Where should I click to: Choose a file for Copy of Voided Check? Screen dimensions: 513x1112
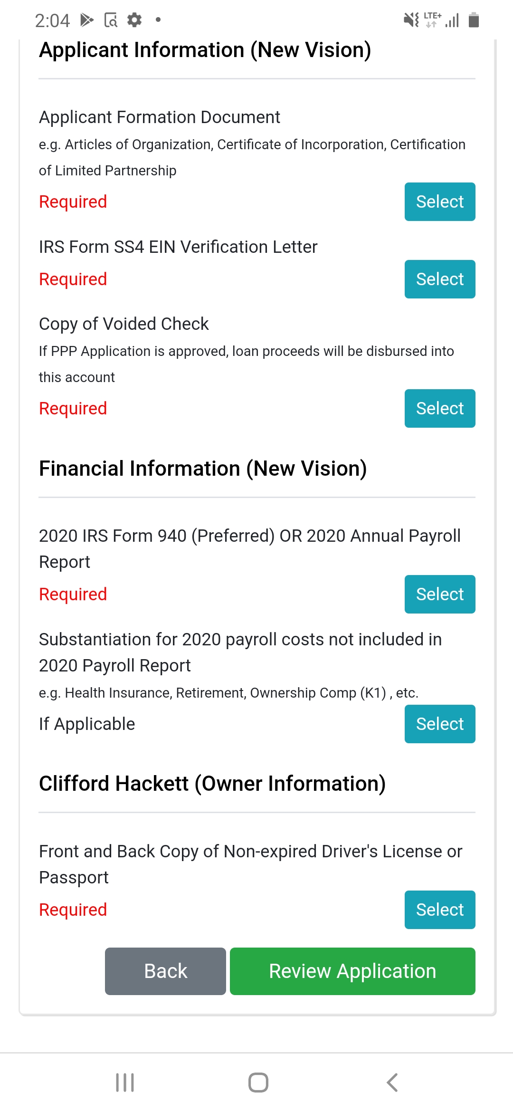(x=440, y=408)
